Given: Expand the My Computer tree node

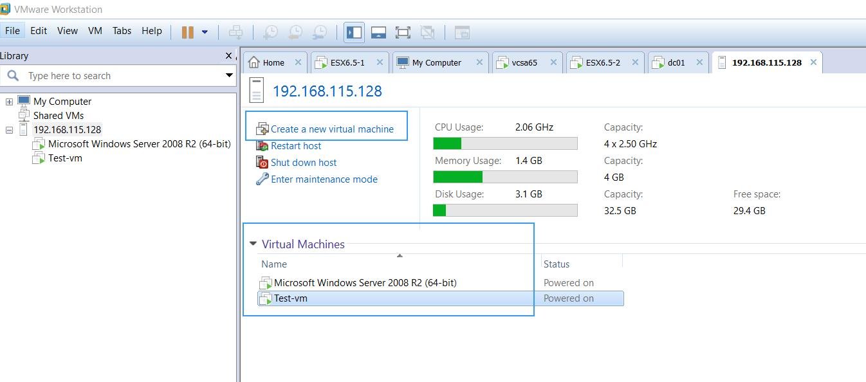Looking at the screenshot, I should (9, 102).
